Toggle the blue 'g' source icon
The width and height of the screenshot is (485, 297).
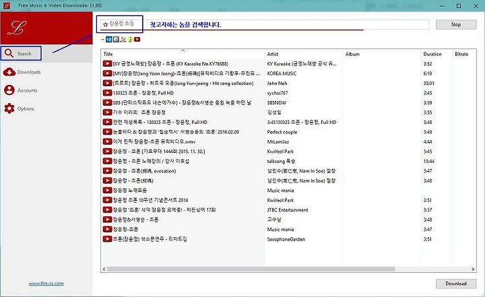pyautogui.click(x=109, y=39)
